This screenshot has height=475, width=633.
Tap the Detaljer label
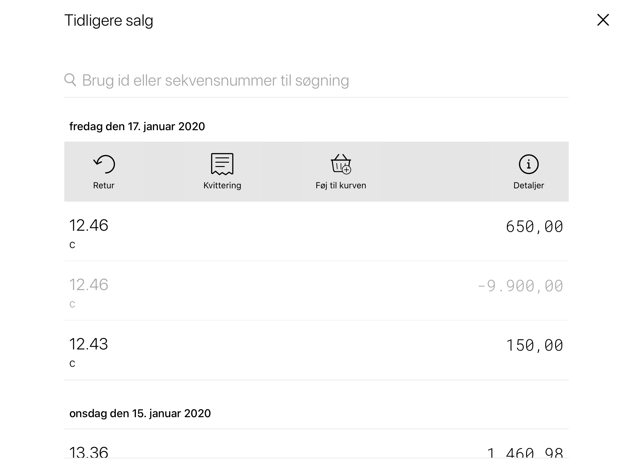(x=529, y=186)
